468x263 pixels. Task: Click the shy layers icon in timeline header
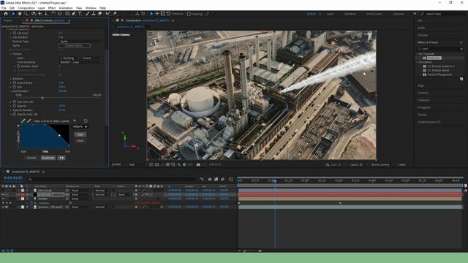click(x=210, y=179)
